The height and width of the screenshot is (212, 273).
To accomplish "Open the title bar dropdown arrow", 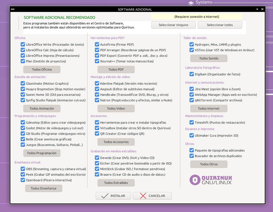I will (257, 9).
